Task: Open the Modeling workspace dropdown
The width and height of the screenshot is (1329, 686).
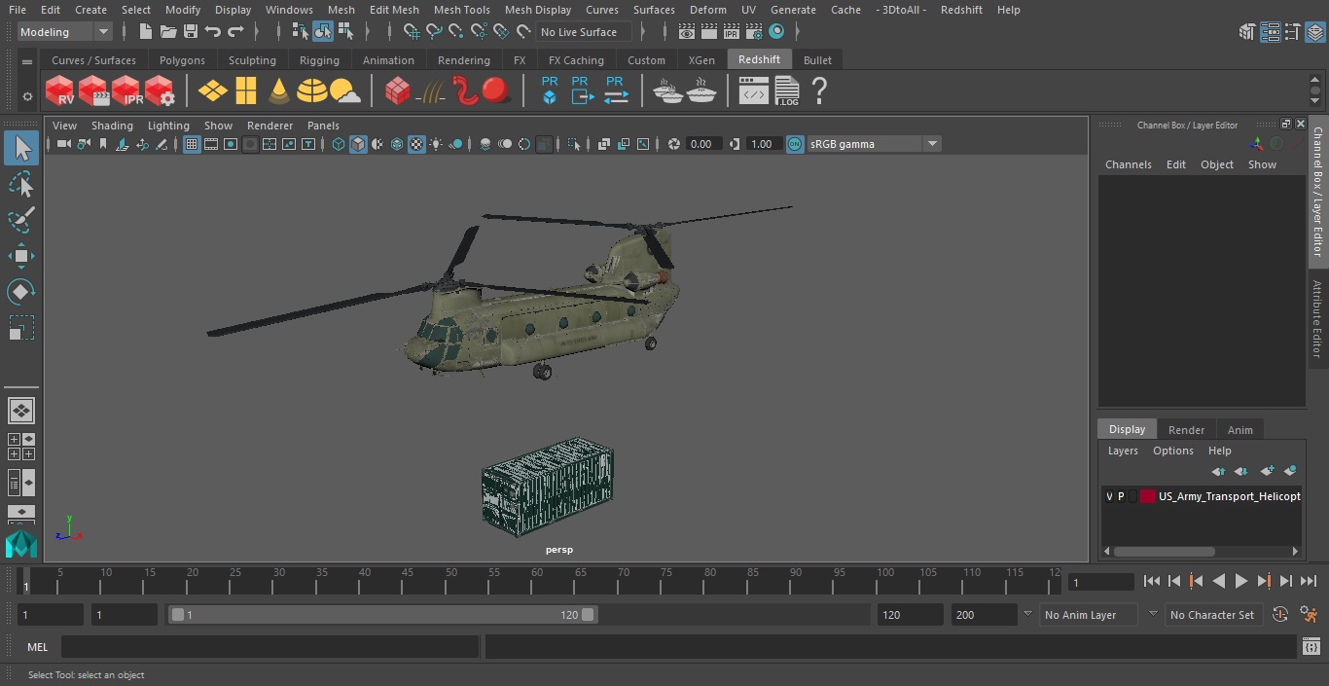Action: click(65, 32)
